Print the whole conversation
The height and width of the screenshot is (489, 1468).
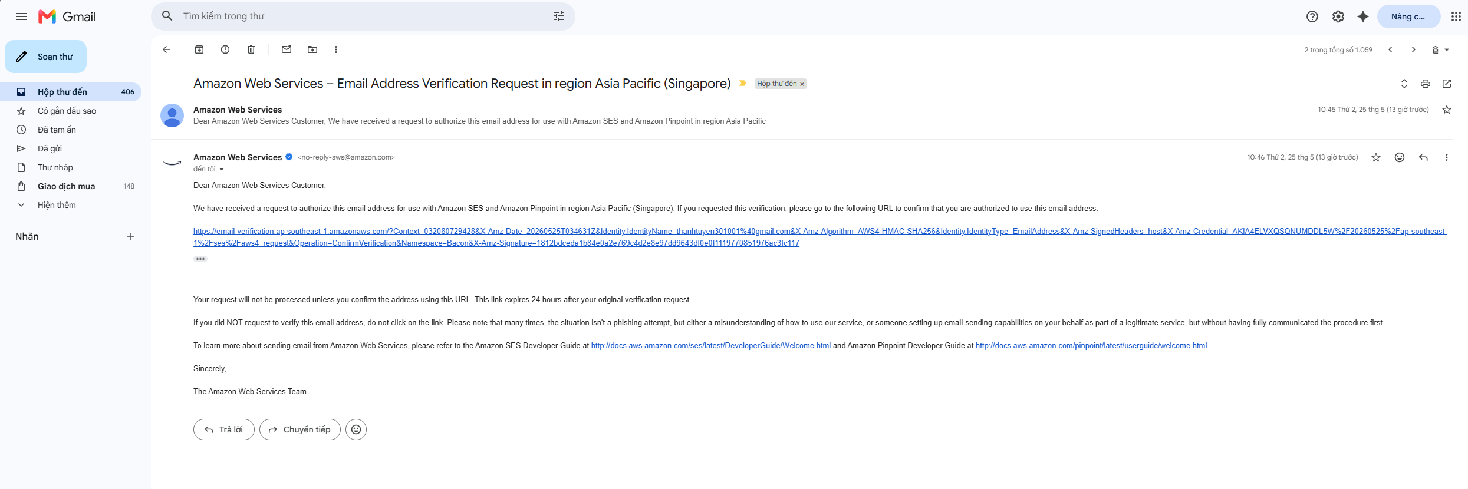1426,84
